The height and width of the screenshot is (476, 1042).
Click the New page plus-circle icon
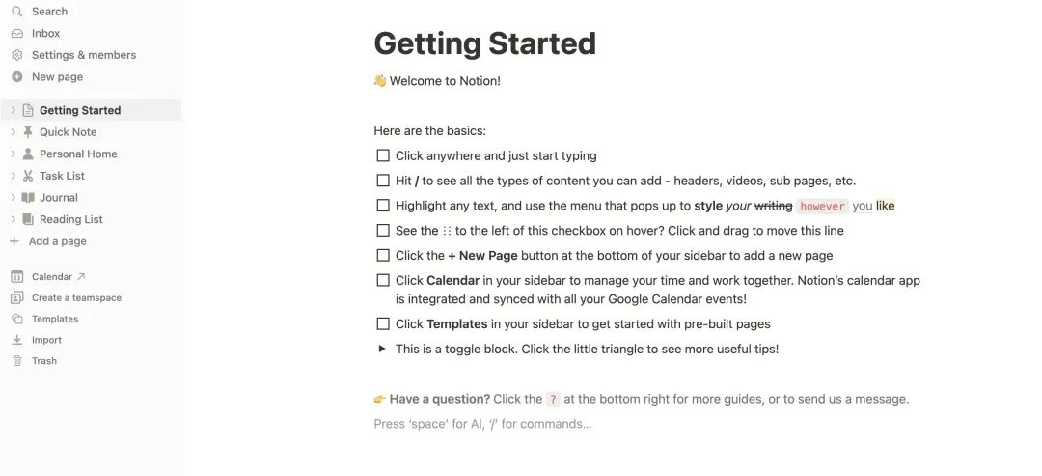(x=17, y=77)
